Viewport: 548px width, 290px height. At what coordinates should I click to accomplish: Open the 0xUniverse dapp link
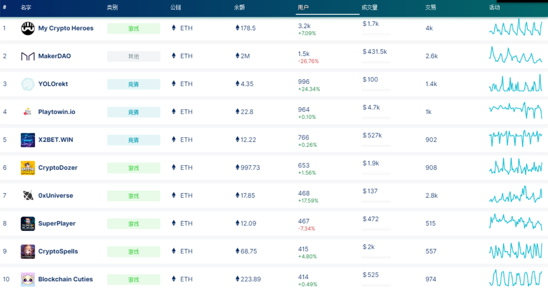pos(56,195)
